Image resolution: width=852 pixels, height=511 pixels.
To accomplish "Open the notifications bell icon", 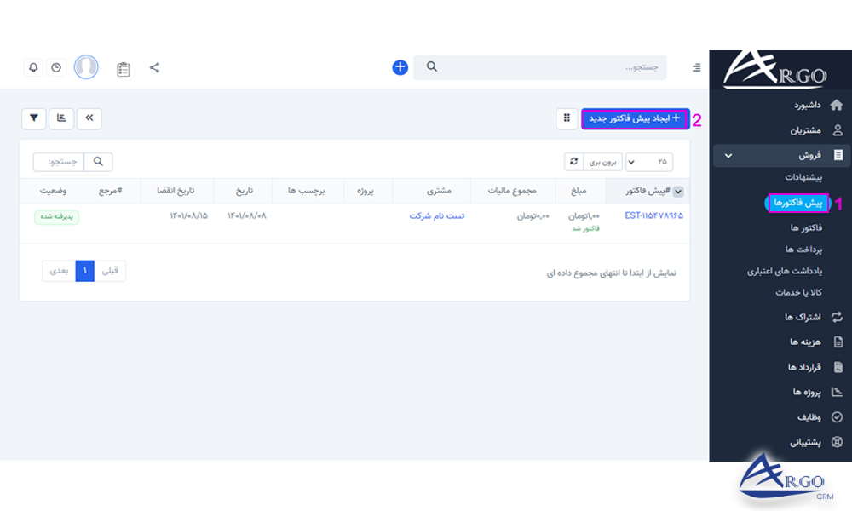I will click(33, 66).
